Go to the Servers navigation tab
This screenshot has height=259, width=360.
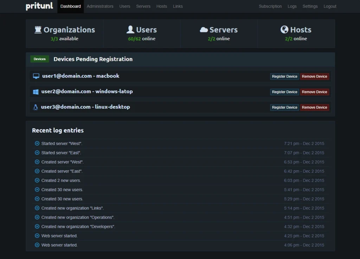[143, 6]
